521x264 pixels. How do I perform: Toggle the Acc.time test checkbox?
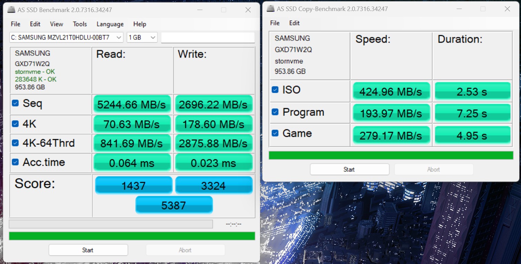click(x=15, y=162)
